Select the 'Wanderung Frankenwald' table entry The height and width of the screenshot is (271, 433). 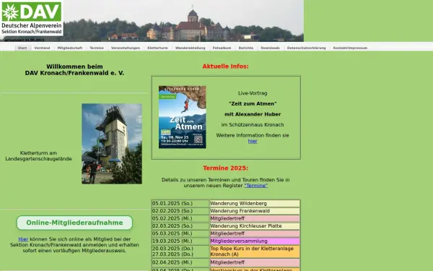[255, 211]
